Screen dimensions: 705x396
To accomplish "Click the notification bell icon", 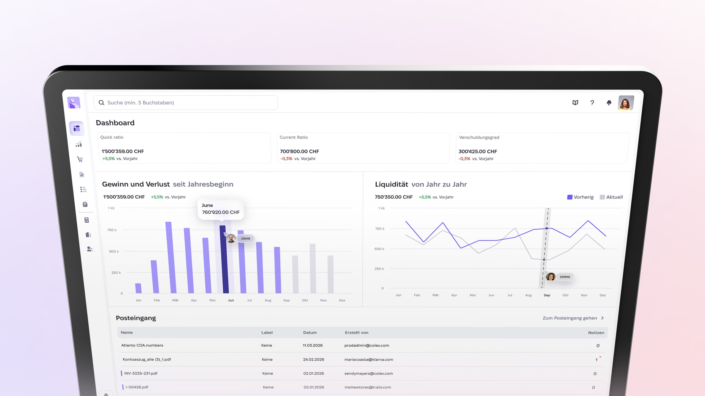I will [x=609, y=103].
